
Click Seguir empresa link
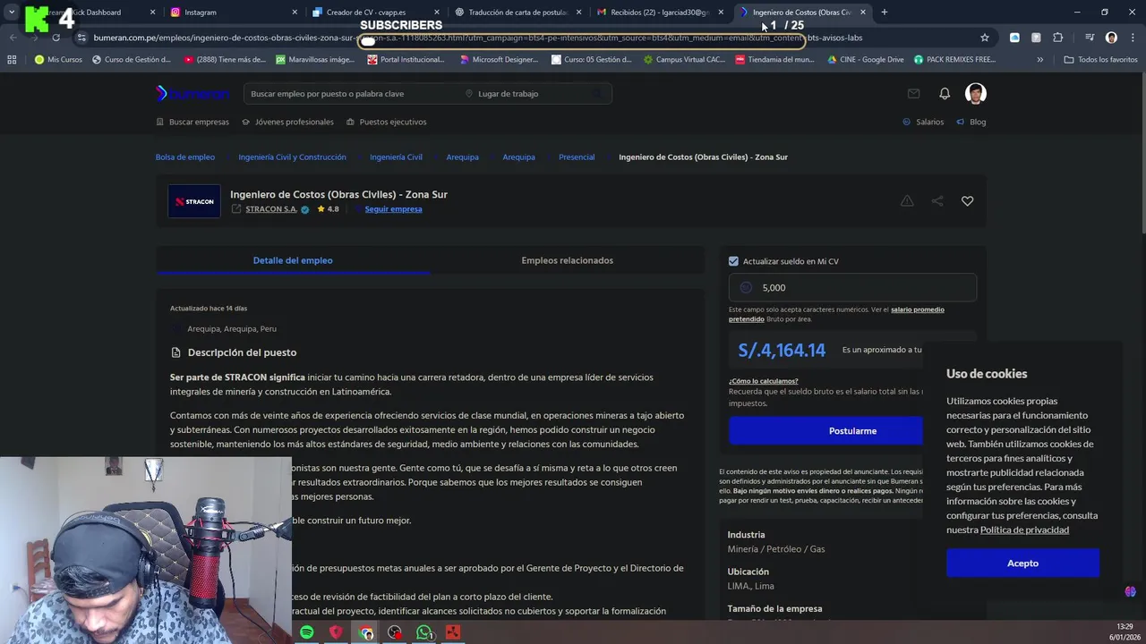click(393, 209)
